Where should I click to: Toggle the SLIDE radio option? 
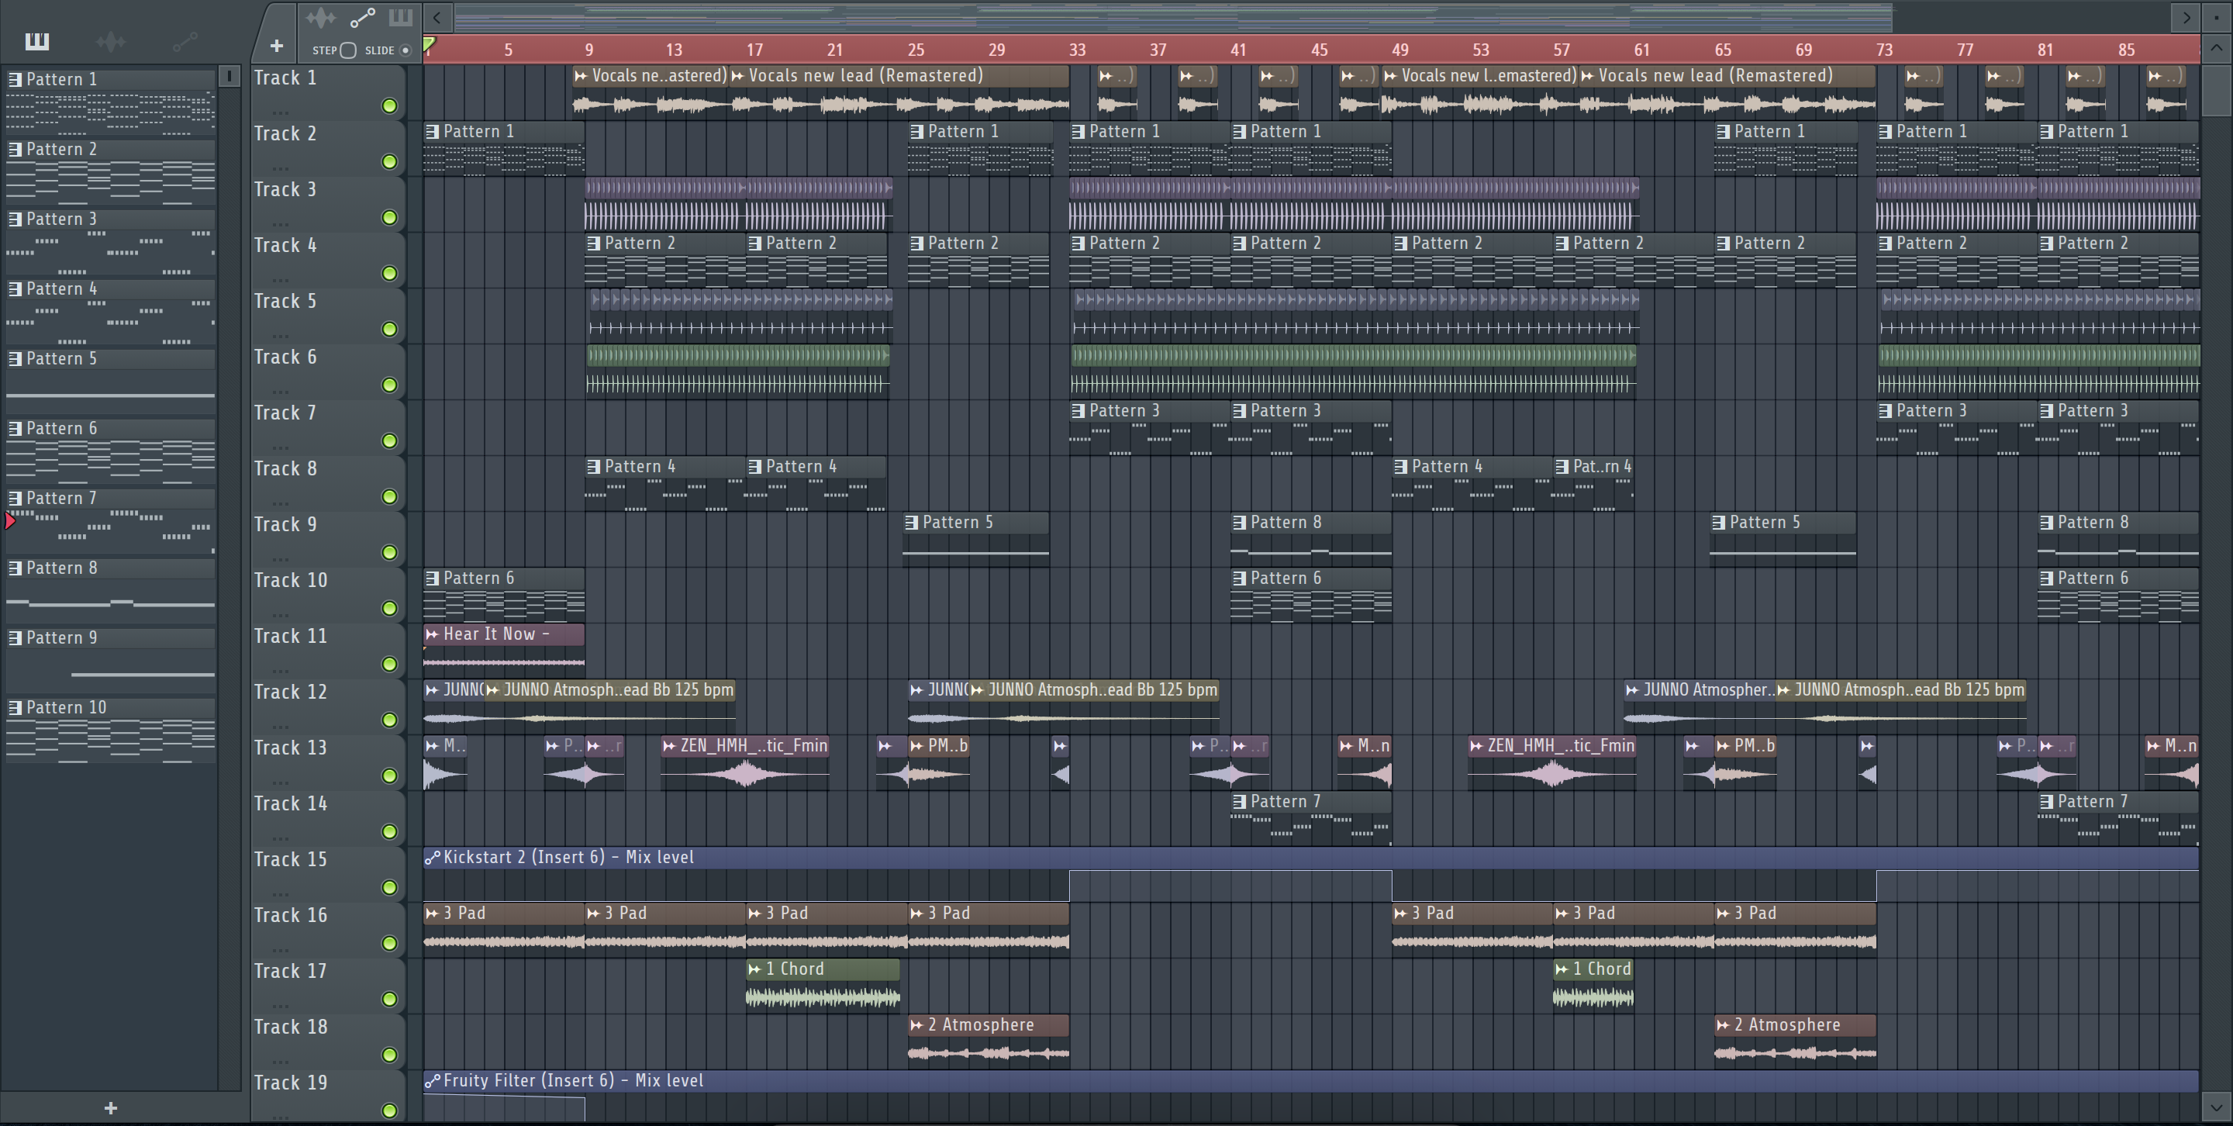click(x=405, y=50)
